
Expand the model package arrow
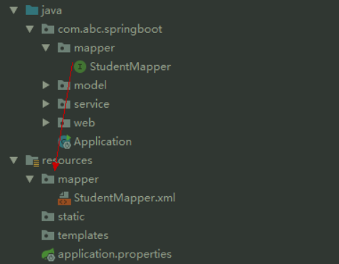tap(46, 85)
